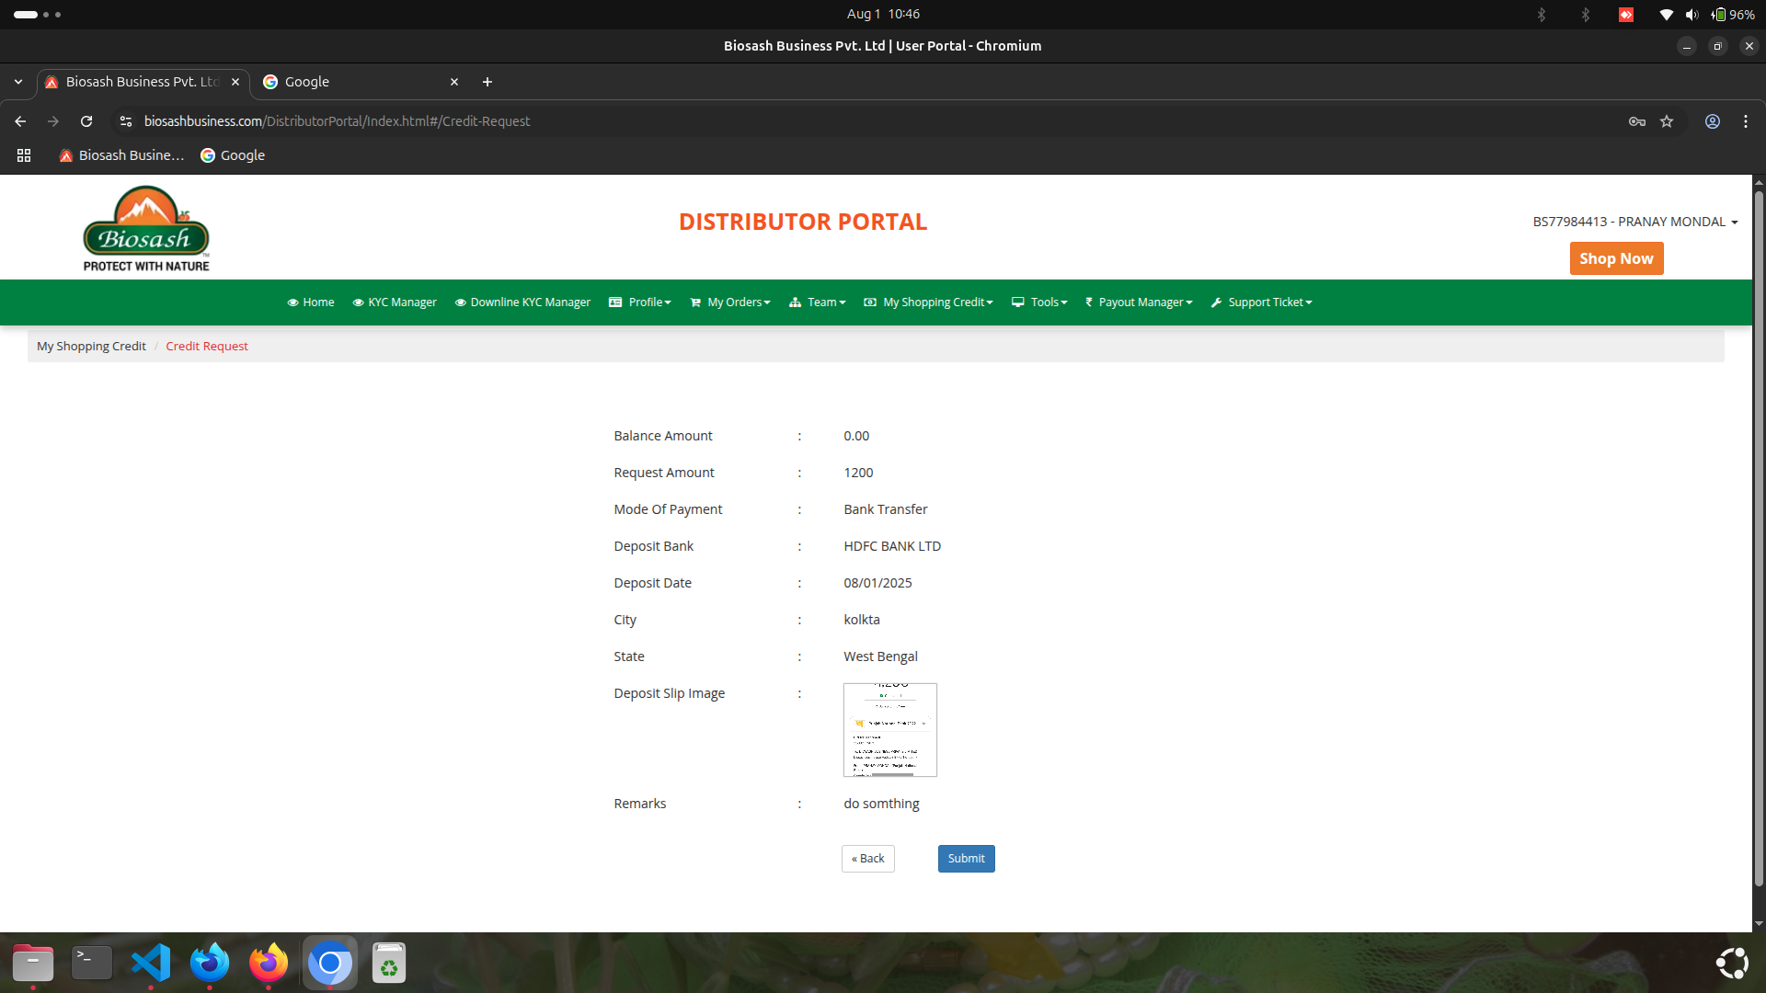This screenshot has height=993, width=1766.
Task: Click the My Shopping Credit breadcrumb
Action: (91, 347)
